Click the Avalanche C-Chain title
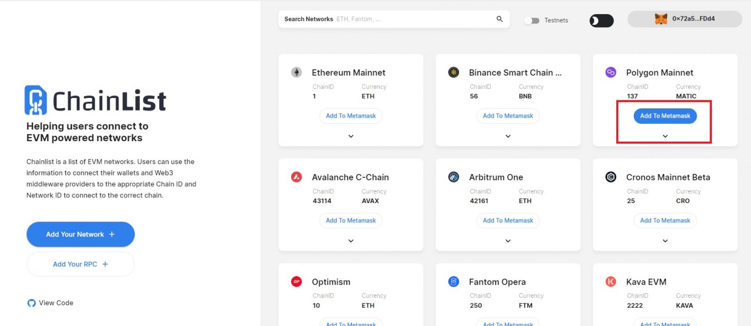The height and width of the screenshot is (326, 751). pyautogui.click(x=350, y=177)
